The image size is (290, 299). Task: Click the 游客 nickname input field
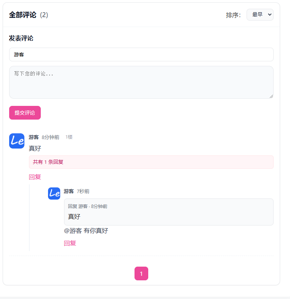[x=141, y=54]
